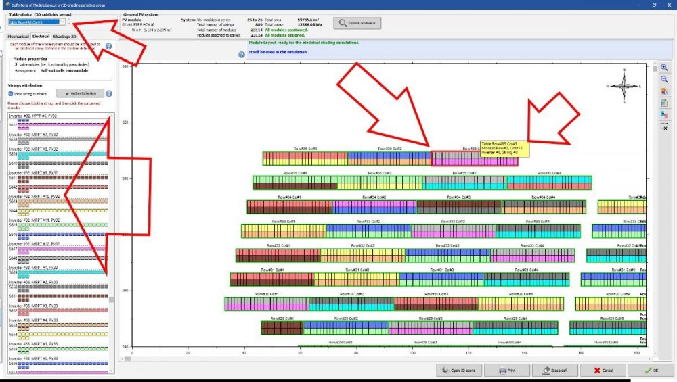Click the table choice stepper arrows
The width and height of the screenshot is (677, 382).
coord(70,22)
